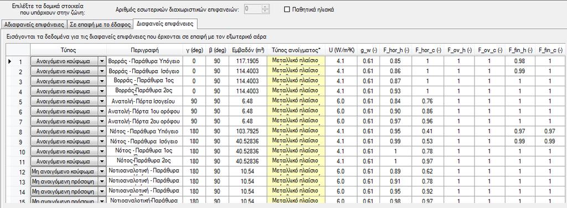The width and height of the screenshot is (567, 208).
Task: Open Τύπος dropdown in row 13
Action: pyautogui.click(x=102, y=181)
